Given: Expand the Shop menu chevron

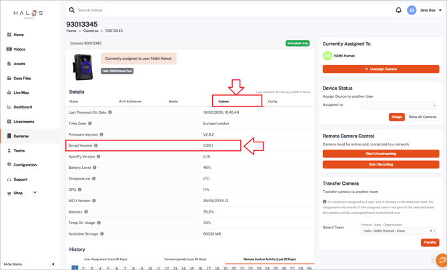Looking at the screenshot, I should pos(35,193).
